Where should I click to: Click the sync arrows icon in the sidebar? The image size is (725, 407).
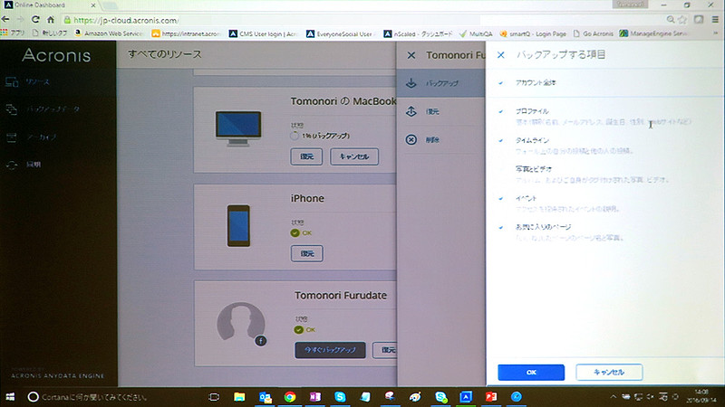(x=12, y=165)
